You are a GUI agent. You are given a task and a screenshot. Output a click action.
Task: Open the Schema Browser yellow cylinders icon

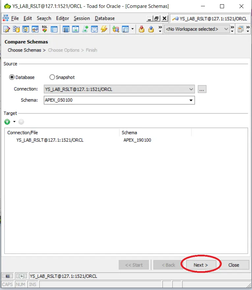tap(16, 29)
